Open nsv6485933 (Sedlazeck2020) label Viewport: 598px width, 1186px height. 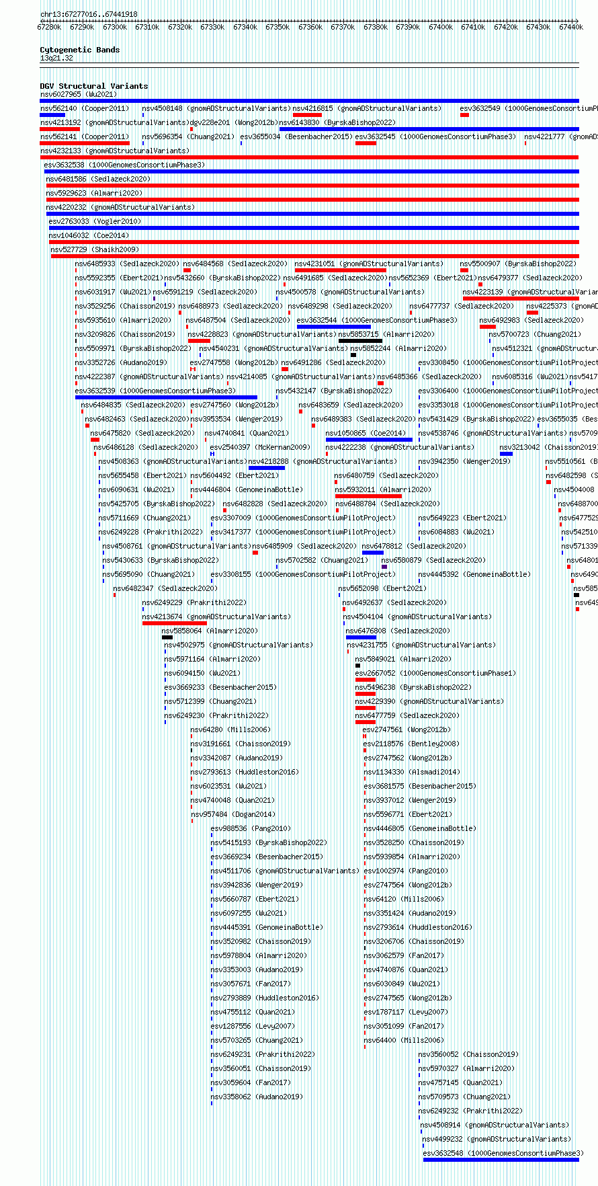128,264
